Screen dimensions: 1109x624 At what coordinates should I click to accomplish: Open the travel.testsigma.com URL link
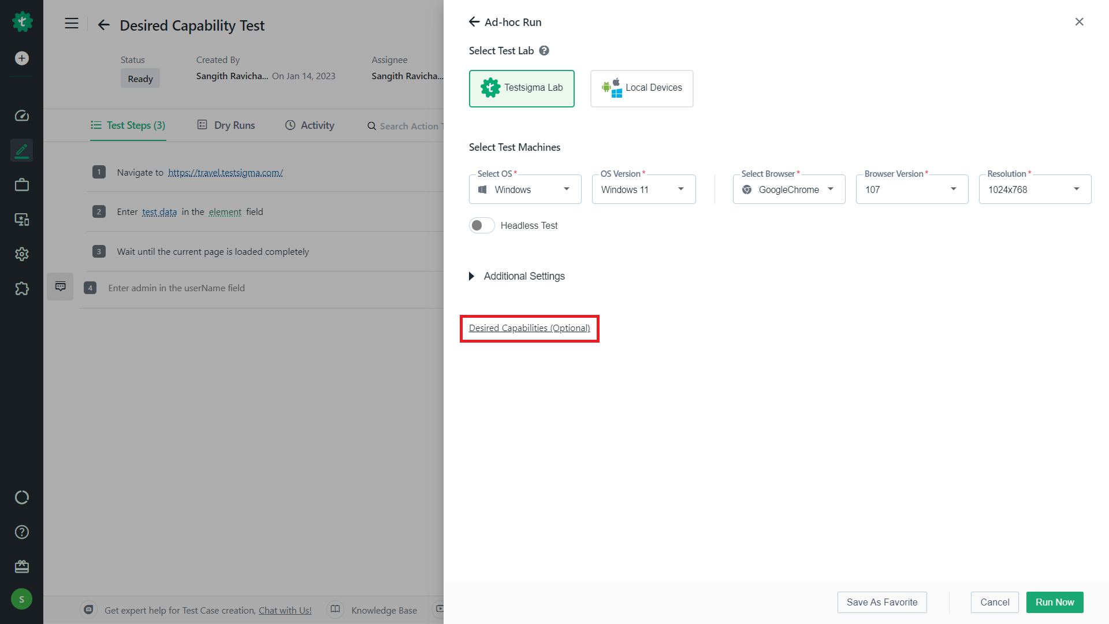225,172
